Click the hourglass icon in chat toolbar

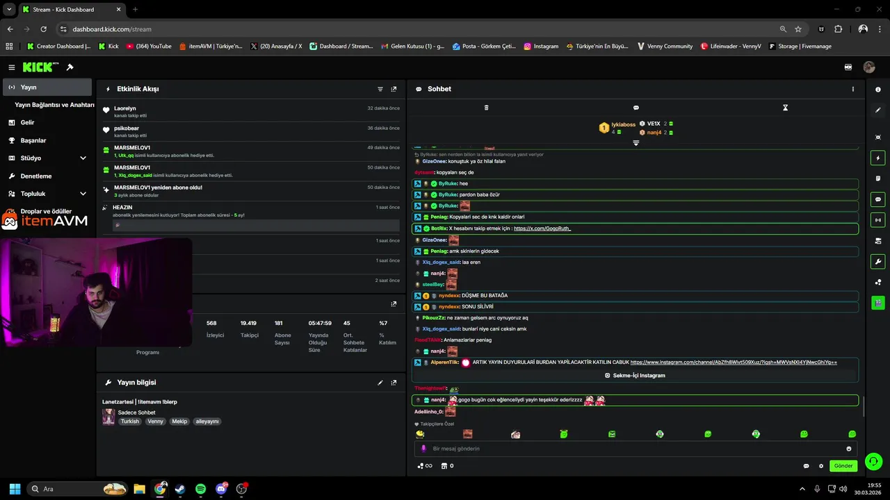(785, 108)
